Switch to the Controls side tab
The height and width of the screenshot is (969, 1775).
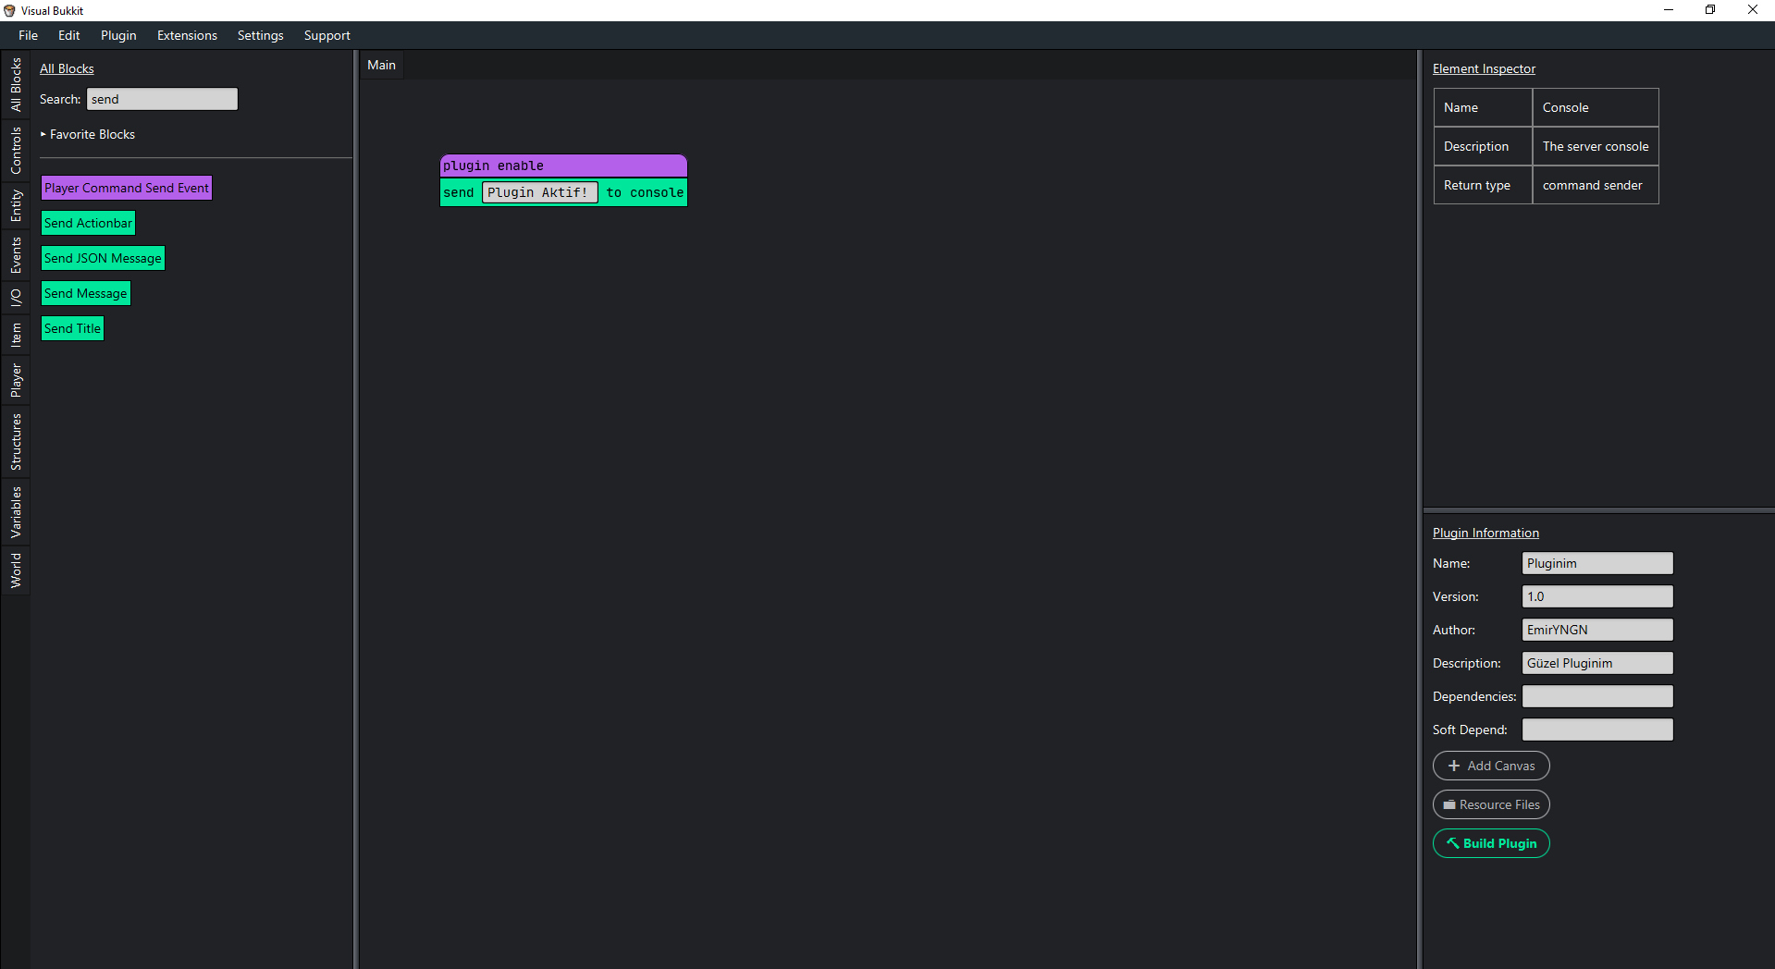(x=16, y=150)
